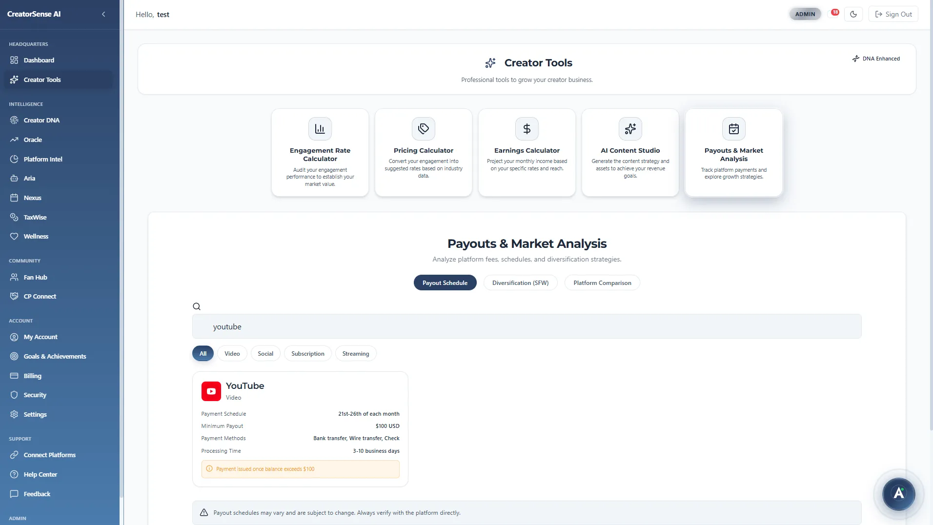This screenshot has width=933, height=525.
Task: Click the TaxWise icon in the sidebar
Action: 14,217
